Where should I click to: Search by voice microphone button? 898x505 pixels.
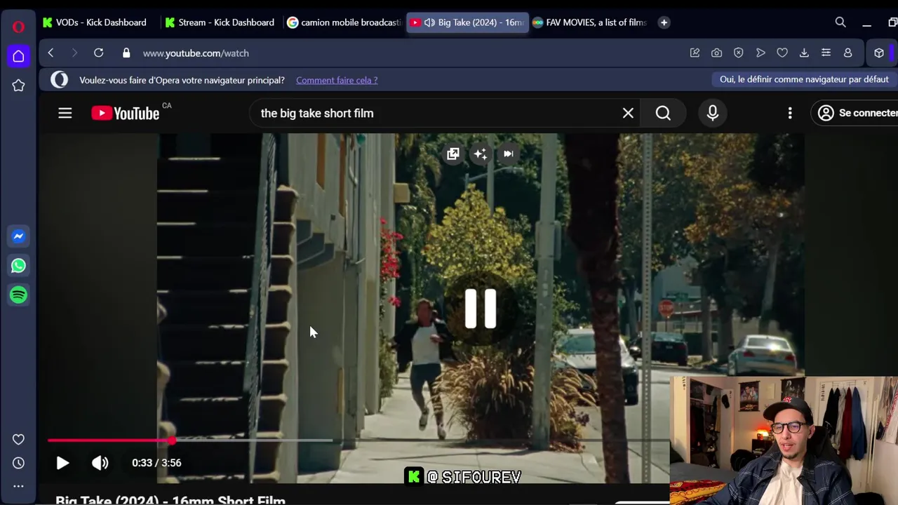[713, 113]
